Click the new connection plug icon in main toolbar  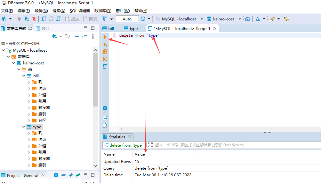(4, 19)
